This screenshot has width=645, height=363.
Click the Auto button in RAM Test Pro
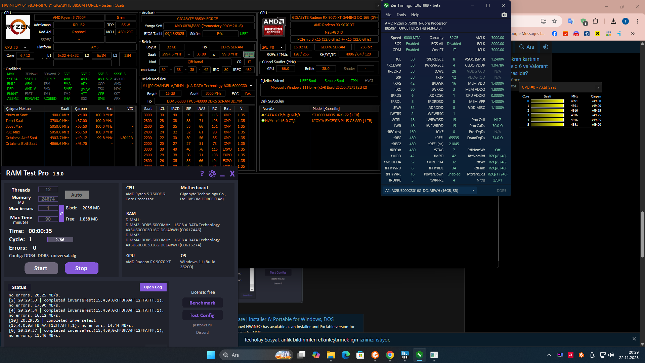click(77, 195)
